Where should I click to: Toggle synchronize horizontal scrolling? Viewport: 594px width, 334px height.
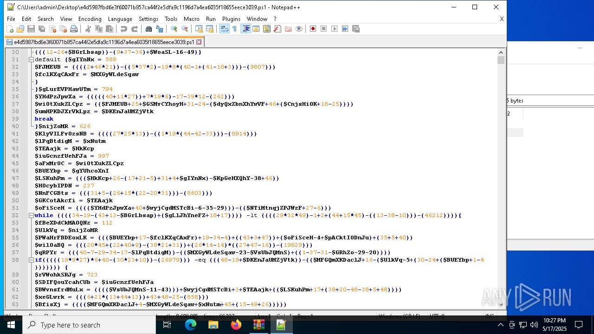coord(210,29)
